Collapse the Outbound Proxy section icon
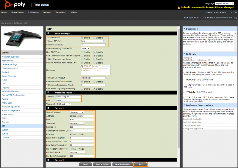Image resolution: width=238 pixels, height=168 pixels. [x=48, y=92]
